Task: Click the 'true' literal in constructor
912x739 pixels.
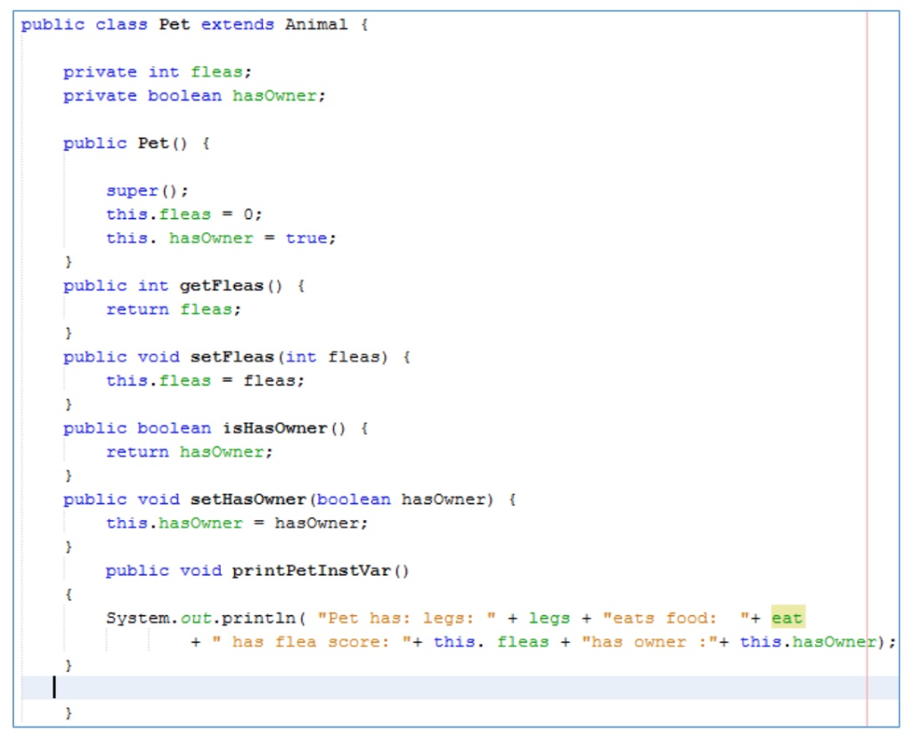Action: (306, 238)
